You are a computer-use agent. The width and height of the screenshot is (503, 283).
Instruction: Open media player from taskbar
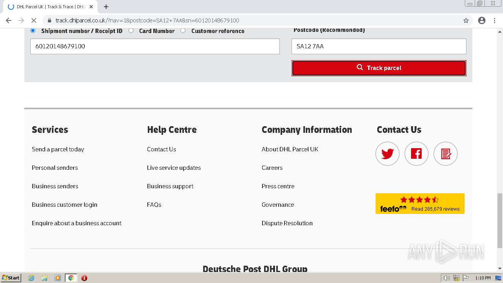tap(58, 278)
